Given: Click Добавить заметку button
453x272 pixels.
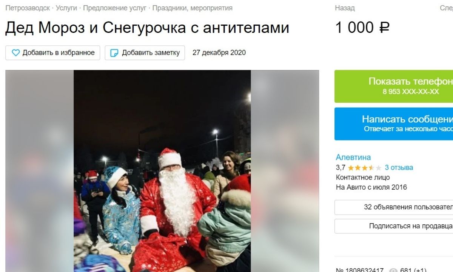Looking at the screenshot, I should pyautogui.click(x=145, y=53).
